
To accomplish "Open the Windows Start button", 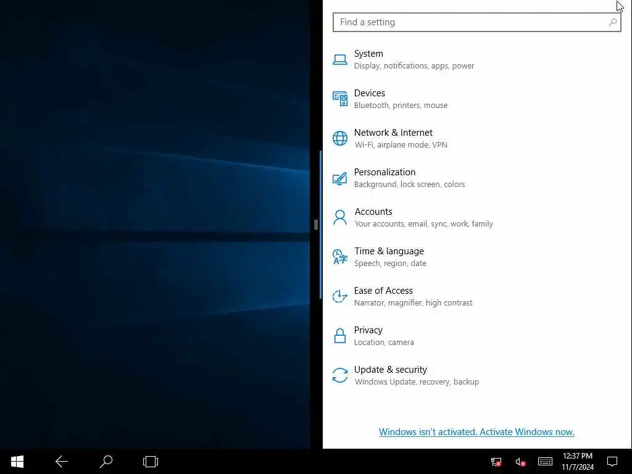I will click(x=17, y=462).
